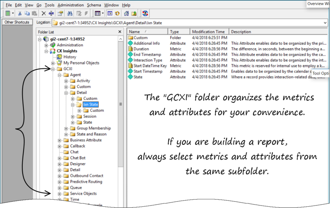330x208 pixels.
Task: Open the Administration menu
Action: click(71, 5)
